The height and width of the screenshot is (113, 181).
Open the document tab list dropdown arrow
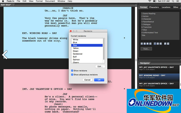point(136,5)
